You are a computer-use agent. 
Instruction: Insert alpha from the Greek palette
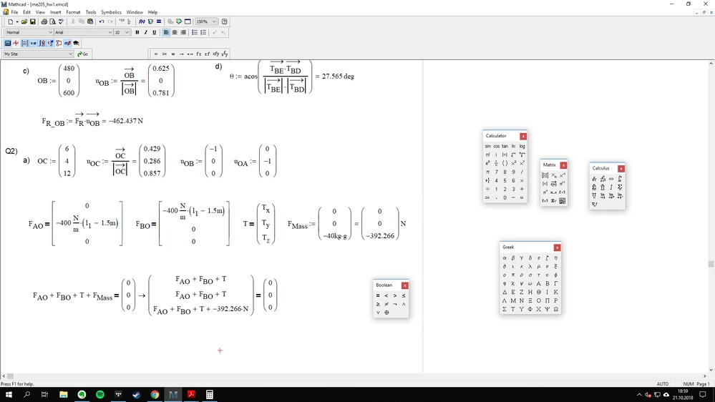[x=505, y=258]
